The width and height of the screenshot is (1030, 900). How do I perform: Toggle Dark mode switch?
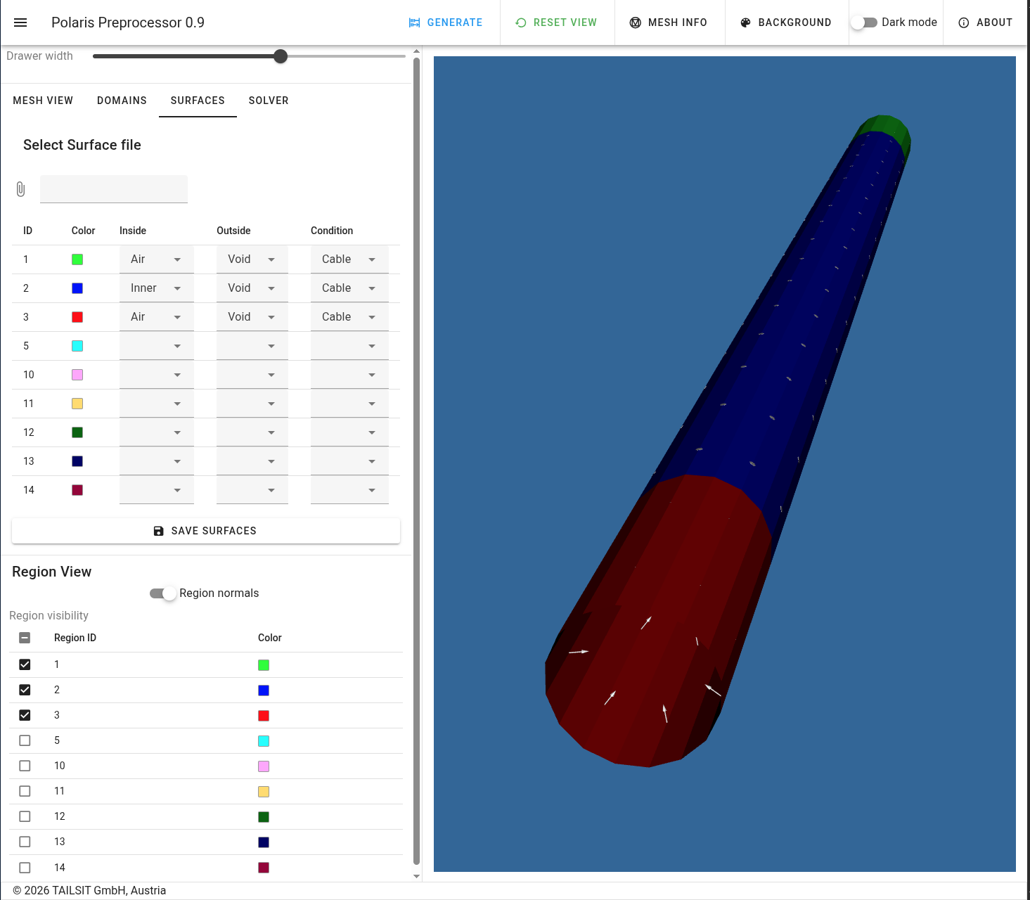(x=863, y=22)
